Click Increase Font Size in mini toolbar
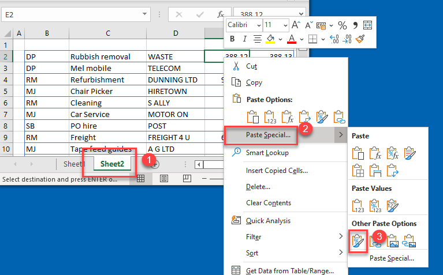The image size is (443, 275). (295, 25)
